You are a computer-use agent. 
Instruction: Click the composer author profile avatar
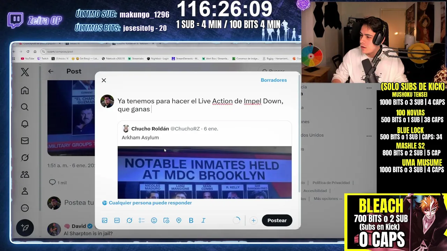(107, 101)
